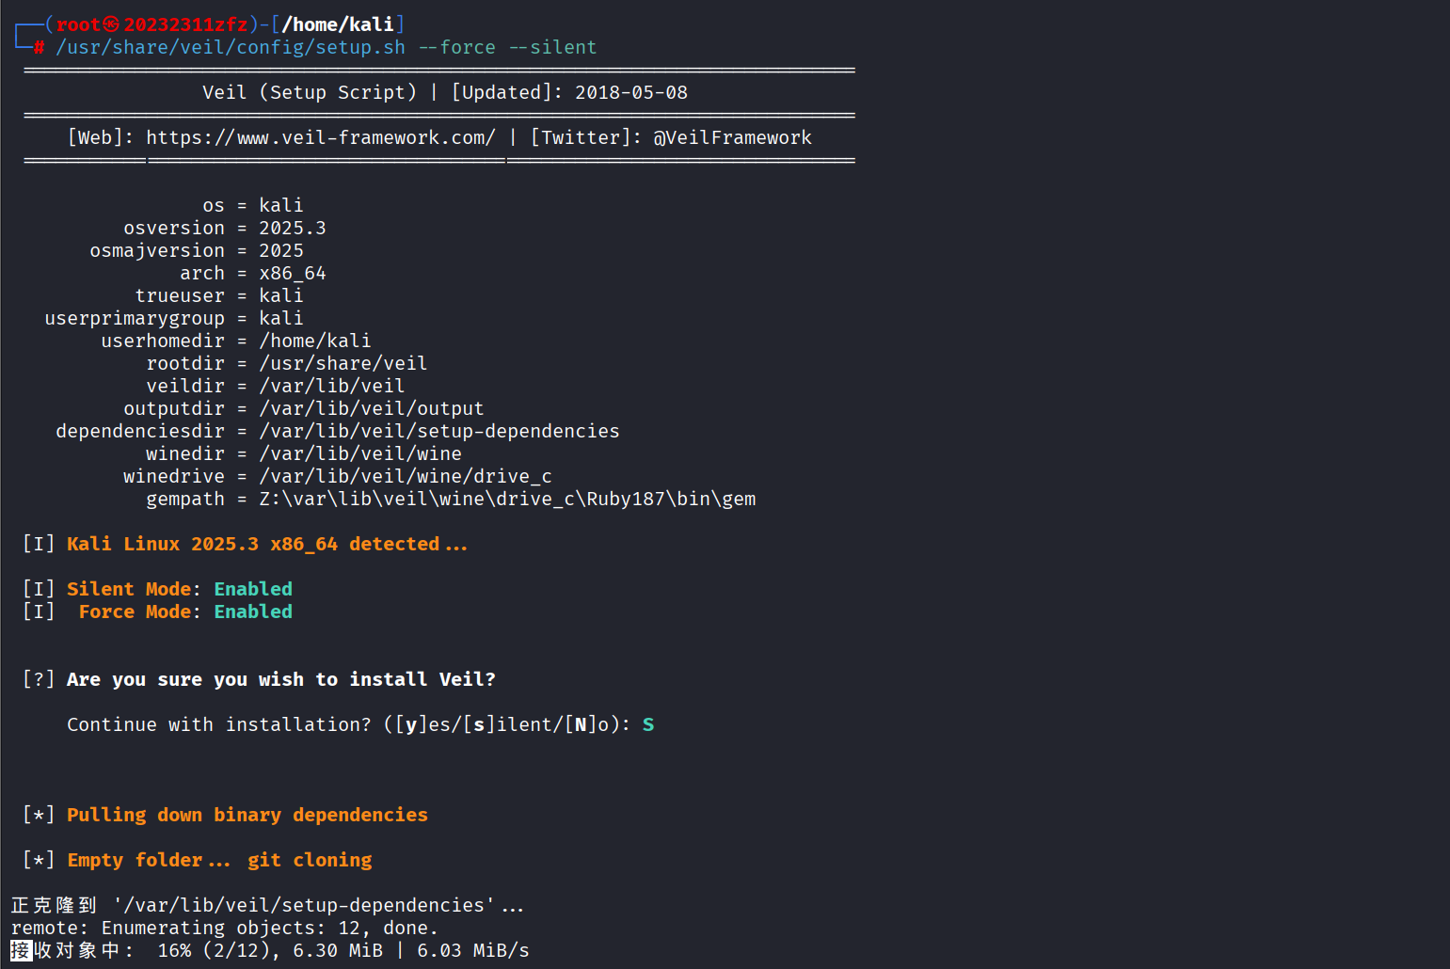Click the osmajversion value 2025

click(281, 250)
